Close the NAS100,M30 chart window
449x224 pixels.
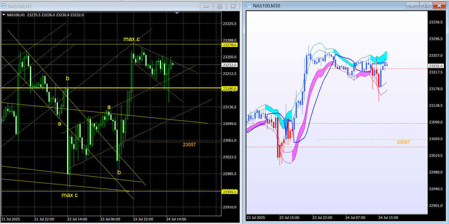click(439, 5)
